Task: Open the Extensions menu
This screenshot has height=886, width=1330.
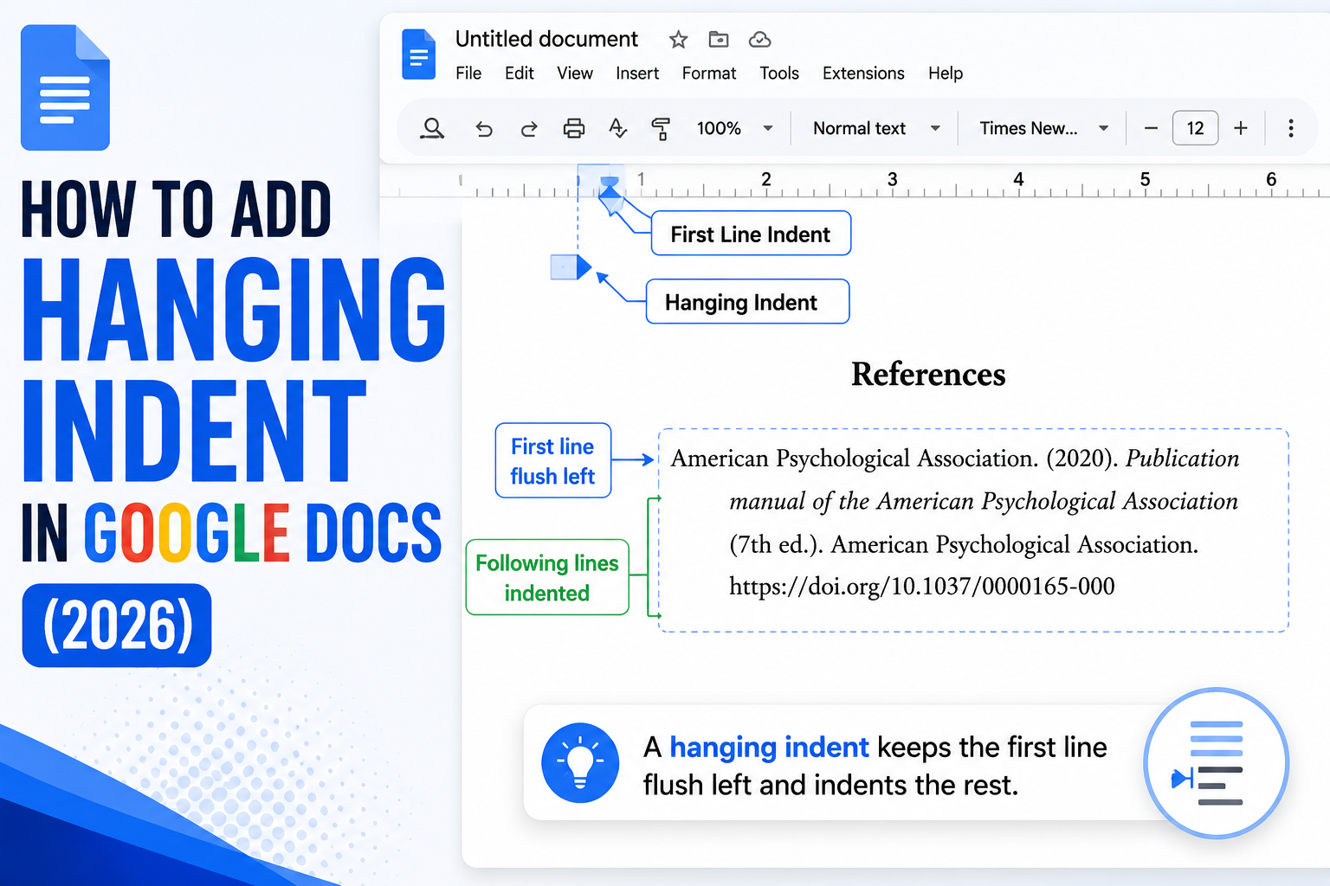Action: click(863, 74)
